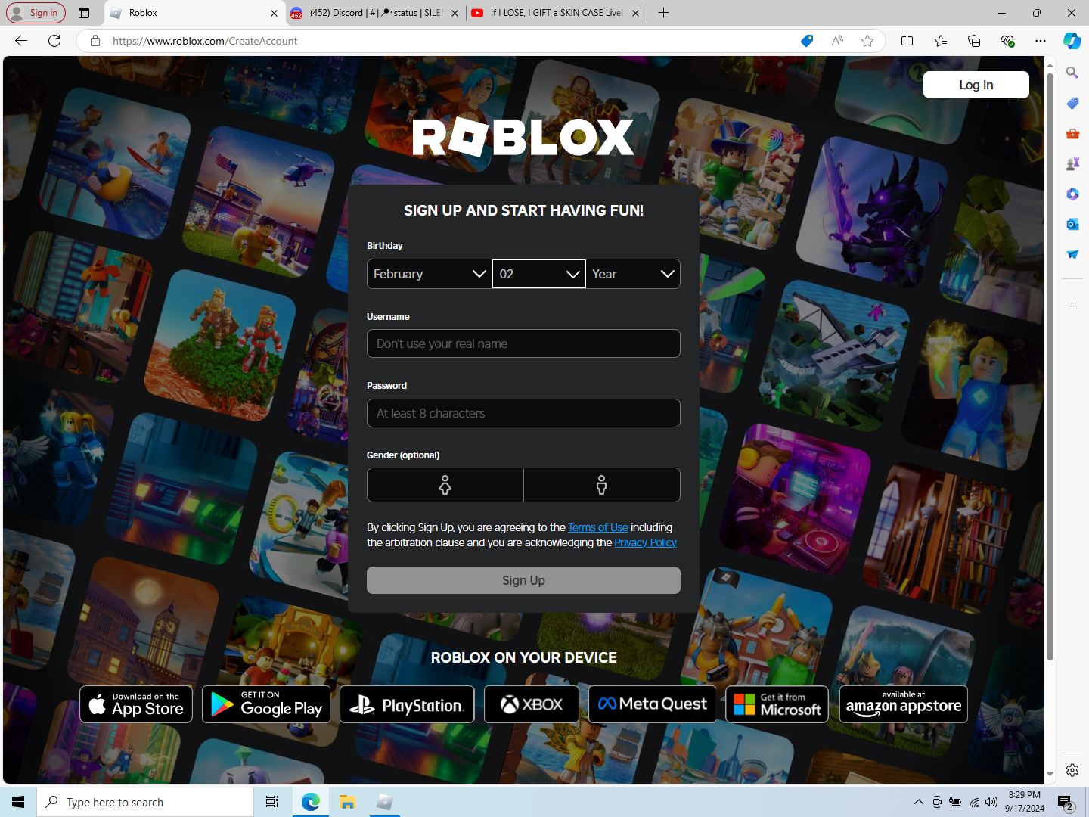This screenshot has width=1089, height=817.
Task: Open the volume control in tray
Action: tap(991, 802)
